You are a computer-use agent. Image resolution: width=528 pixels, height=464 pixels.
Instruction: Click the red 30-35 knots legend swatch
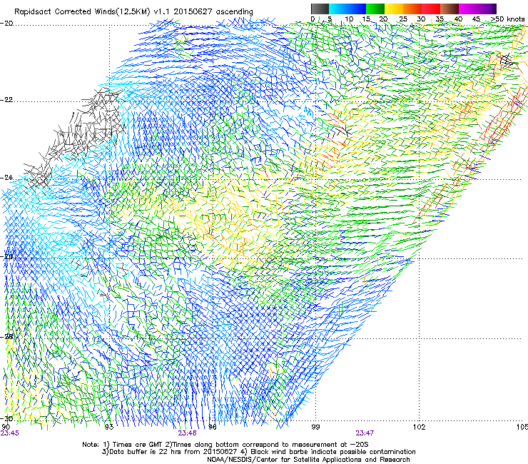[x=431, y=9]
